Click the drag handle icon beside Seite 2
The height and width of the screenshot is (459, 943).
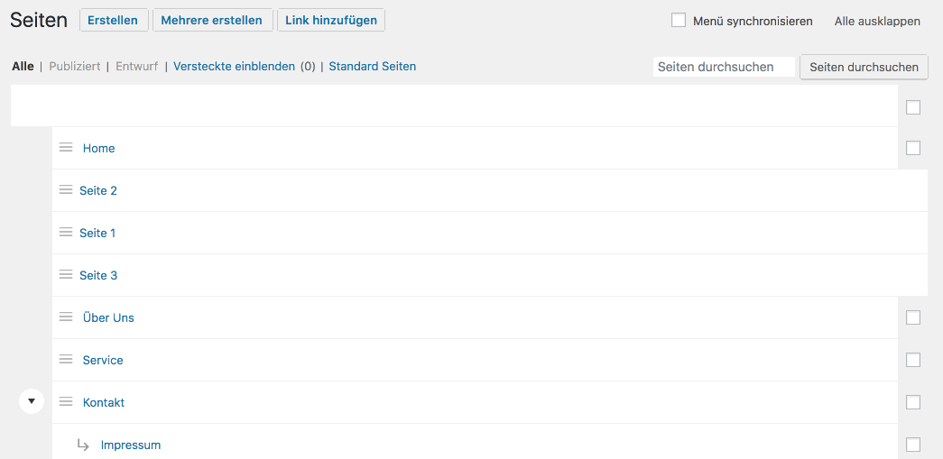pos(66,190)
